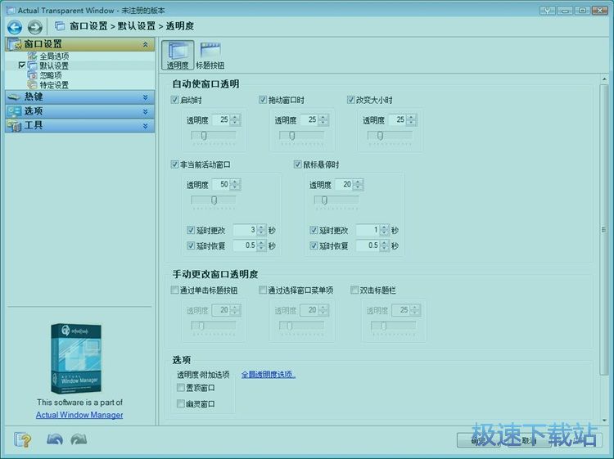
Task: Toggle 延时恢复 under 鼠标悬停时
Action: (314, 245)
